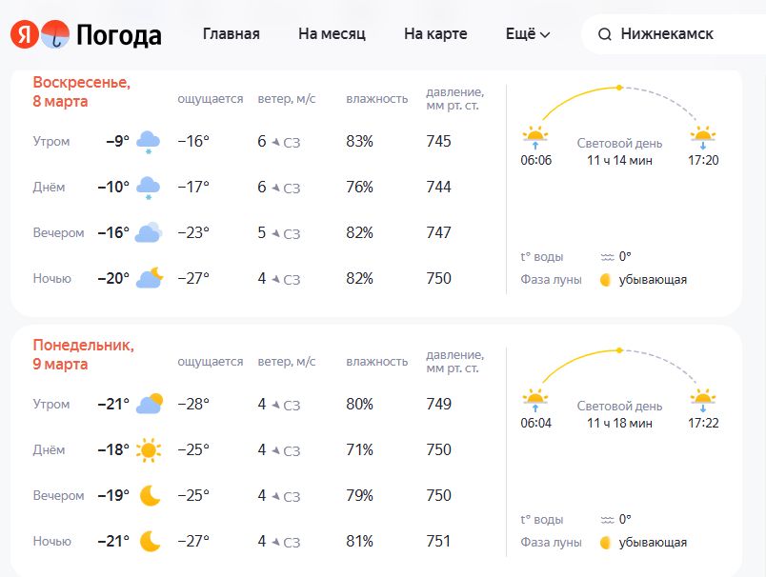Click the Yandex Я logo icon

pos(25,34)
